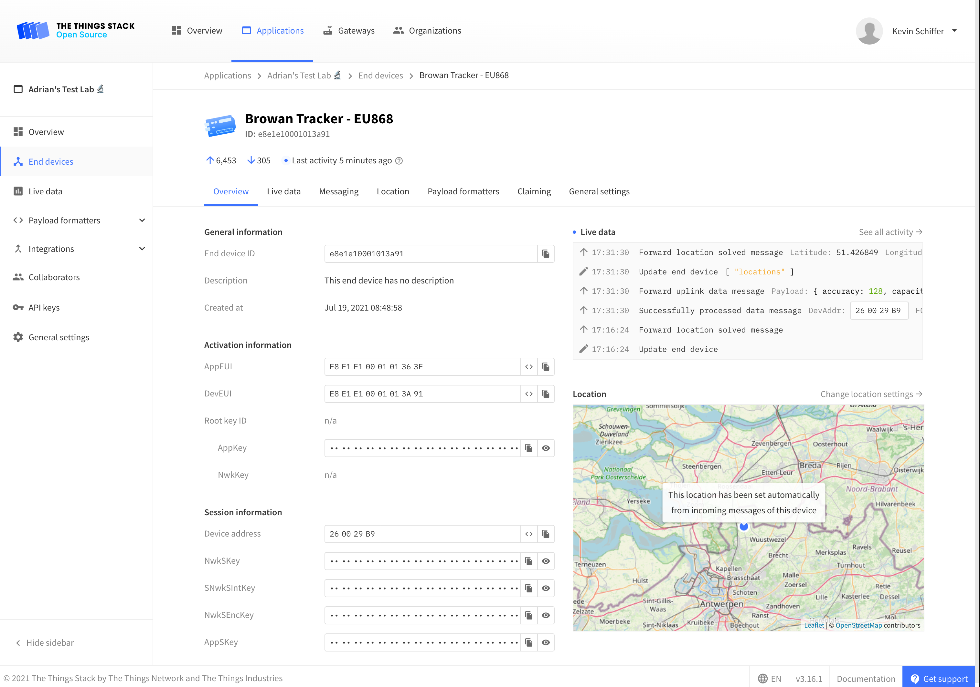980x687 pixels.
Task: Copy the Device address value
Action: [x=546, y=533]
